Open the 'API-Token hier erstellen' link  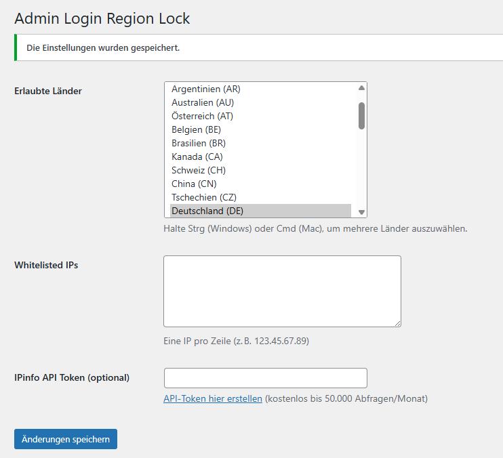click(213, 398)
